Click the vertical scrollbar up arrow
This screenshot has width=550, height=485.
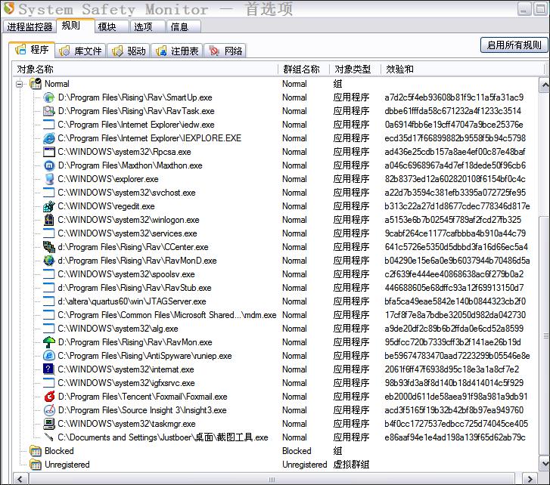coord(544,85)
